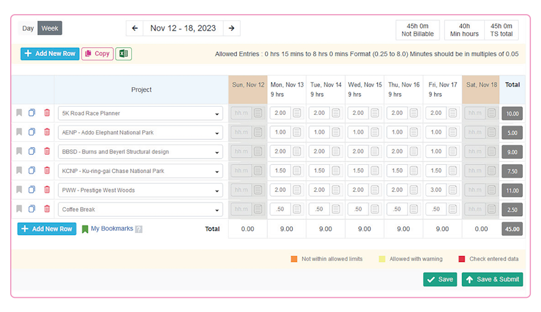Edit BBSD Friday hours showing 1.00
Screen dimensions: 541x312
(436, 151)
